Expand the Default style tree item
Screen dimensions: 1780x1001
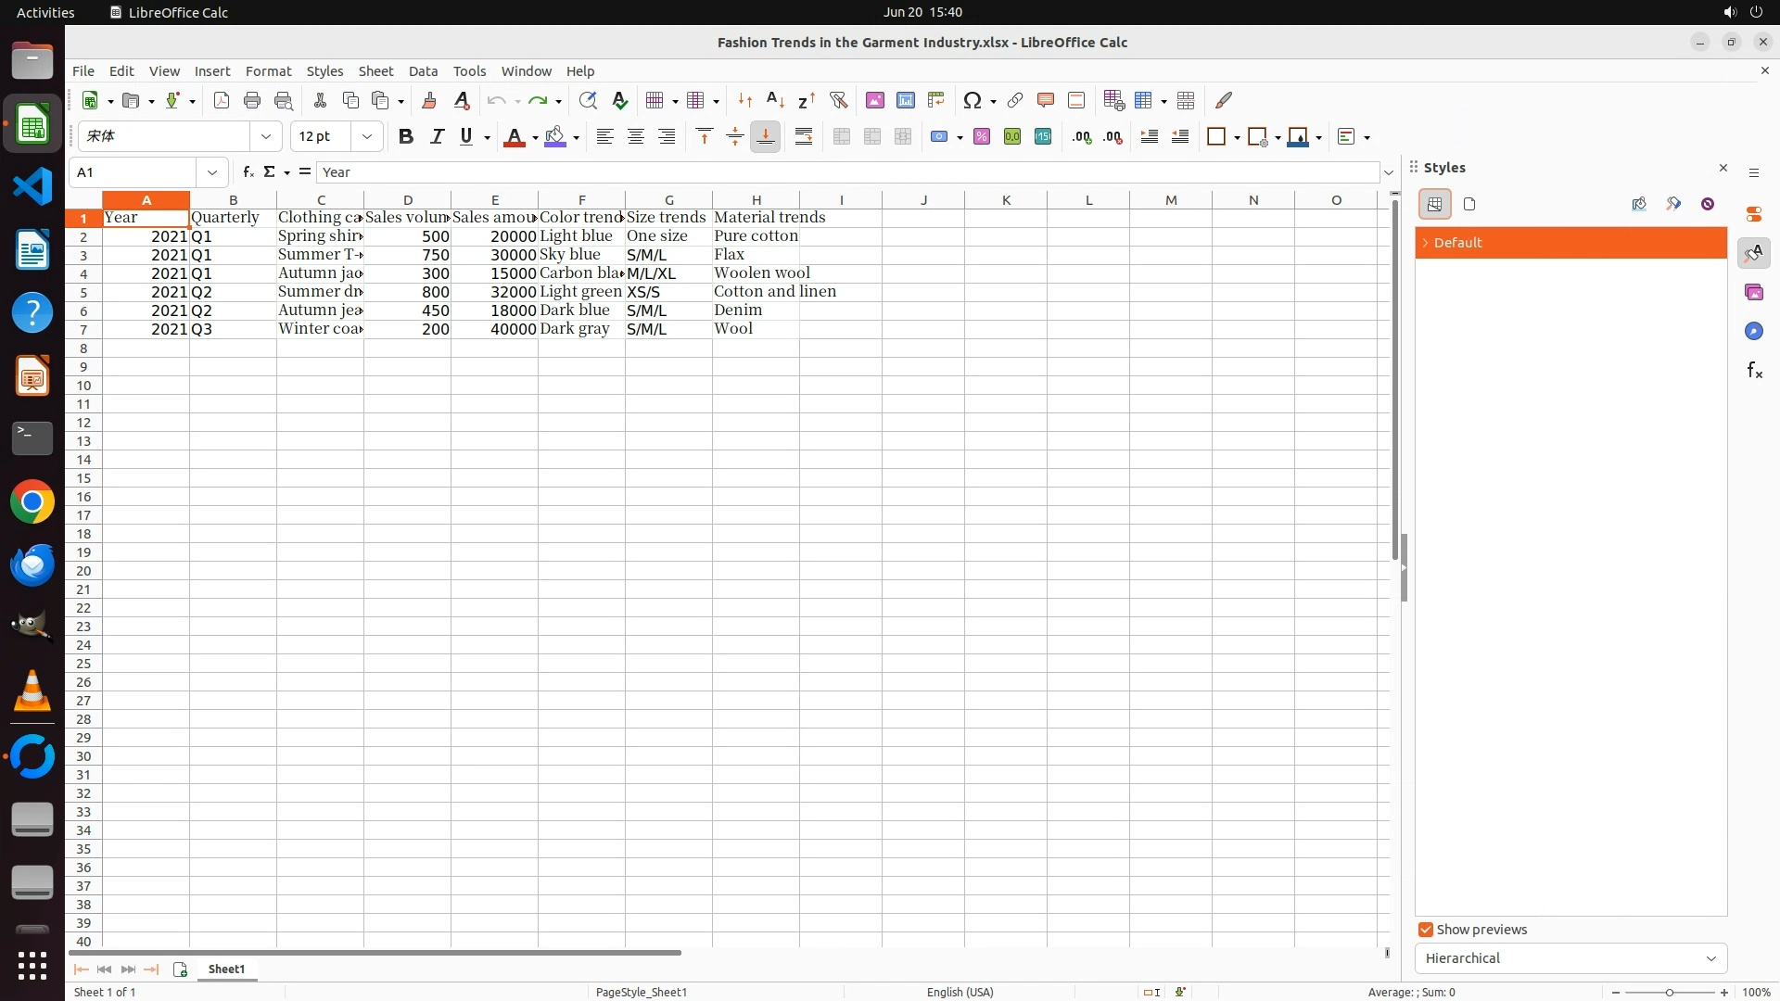tap(1425, 243)
